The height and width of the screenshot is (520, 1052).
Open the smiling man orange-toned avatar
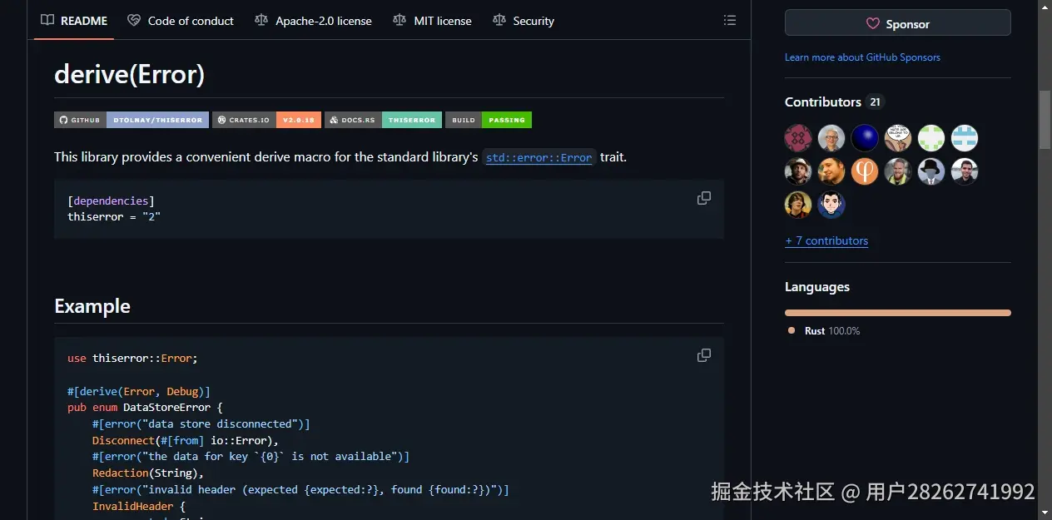[x=831, y=171]
